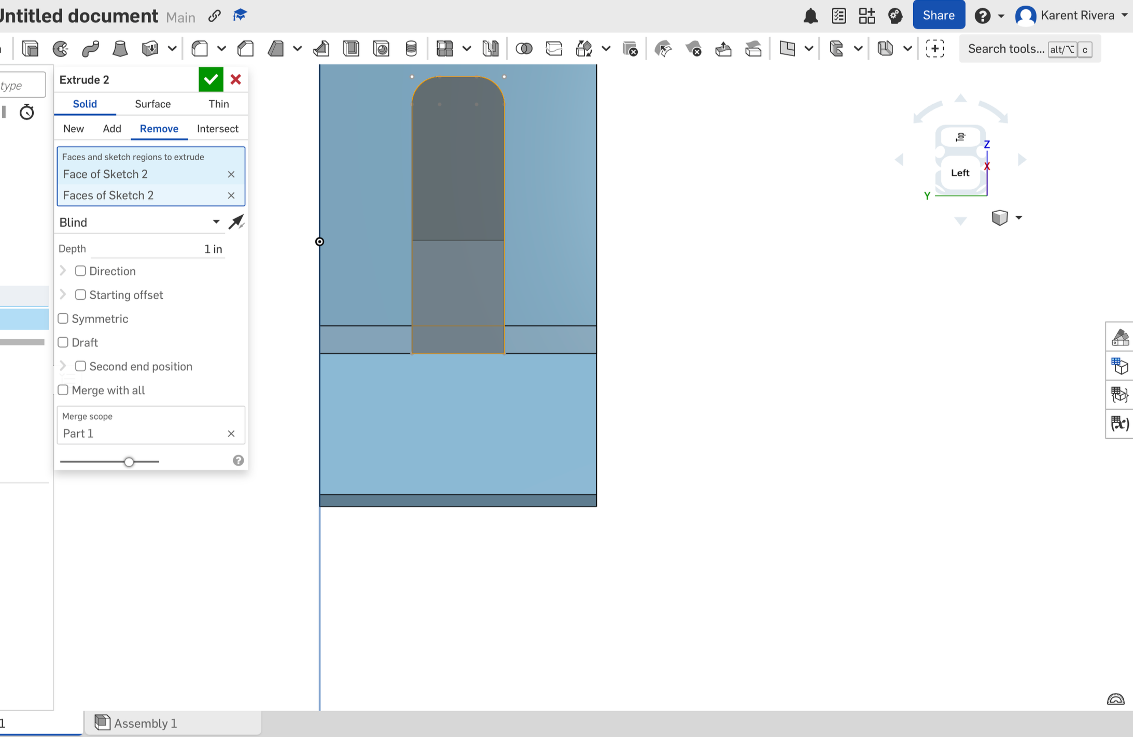
Task: Check Merge with all option
Action: click(63, 390)
